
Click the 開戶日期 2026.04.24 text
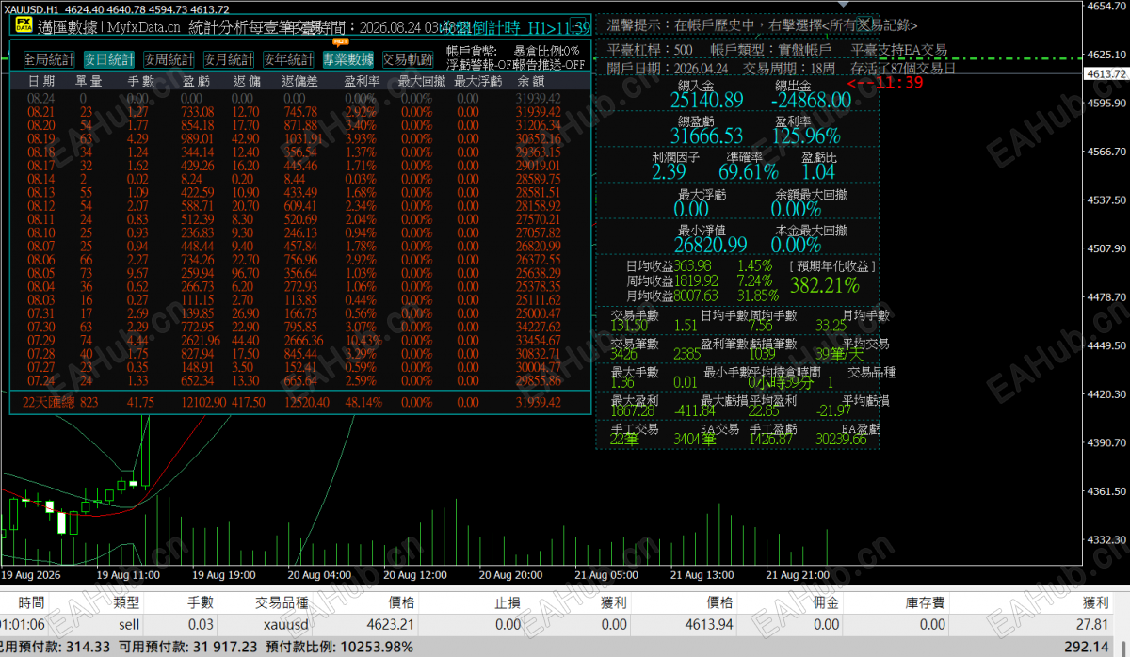(668, 69)
